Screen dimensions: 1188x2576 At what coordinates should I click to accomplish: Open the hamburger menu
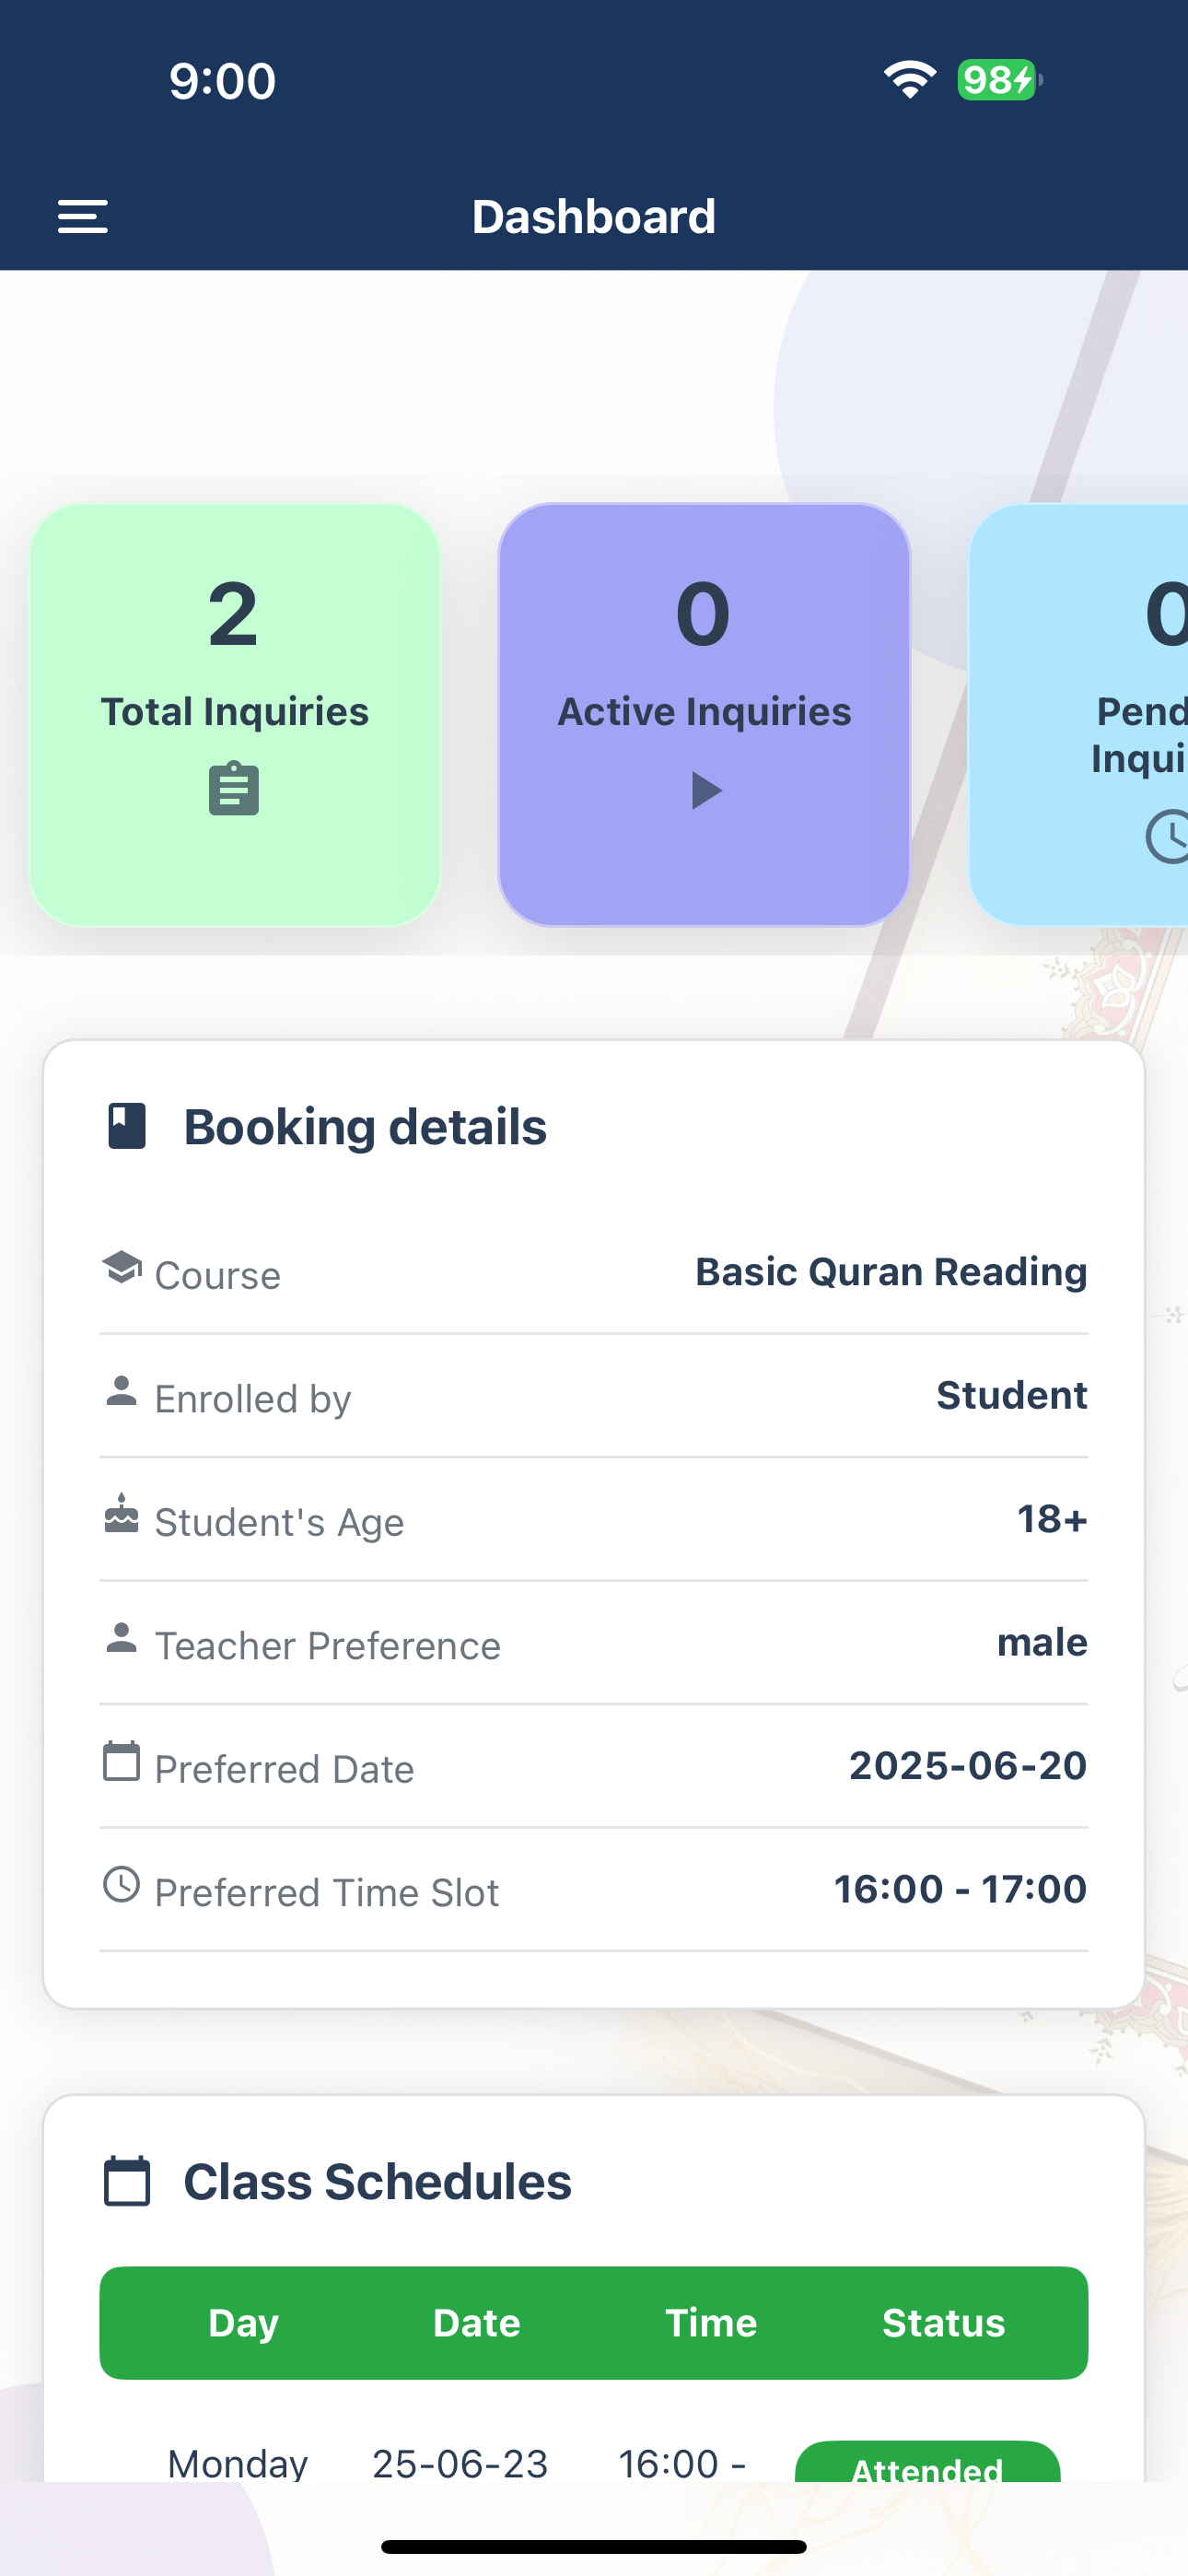(x=82, y=216)
